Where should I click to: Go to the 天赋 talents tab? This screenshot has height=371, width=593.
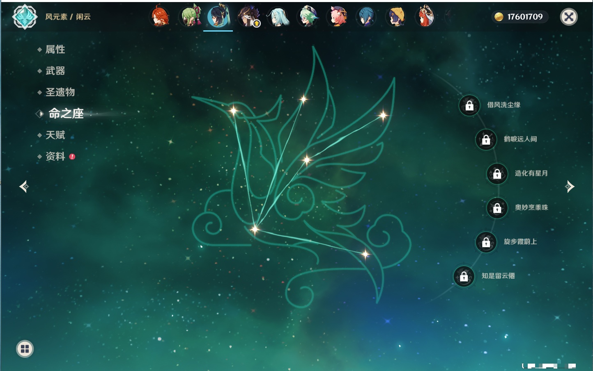click(55, 135)
